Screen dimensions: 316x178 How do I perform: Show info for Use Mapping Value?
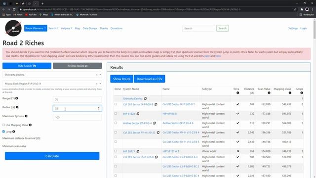click(30, 125)
